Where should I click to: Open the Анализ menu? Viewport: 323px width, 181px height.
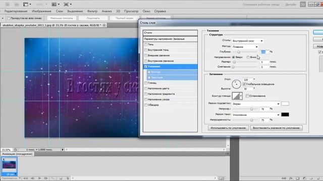click(106, 11)
